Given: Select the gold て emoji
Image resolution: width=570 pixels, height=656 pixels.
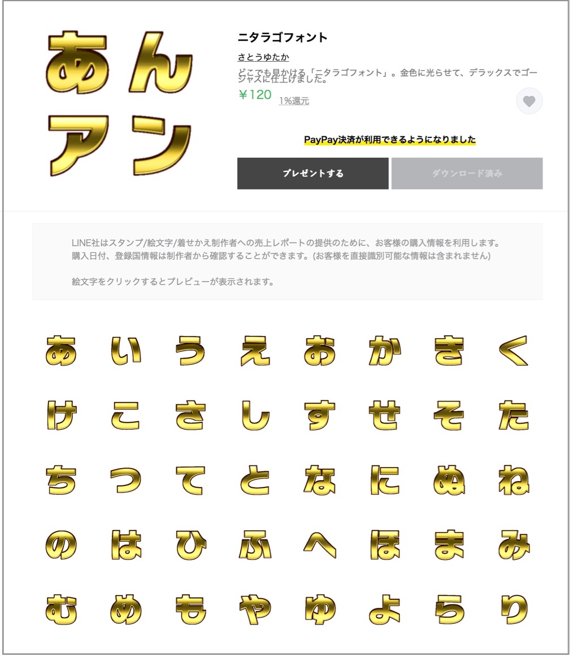Looking at the screenshot, I should coord(190,480).
